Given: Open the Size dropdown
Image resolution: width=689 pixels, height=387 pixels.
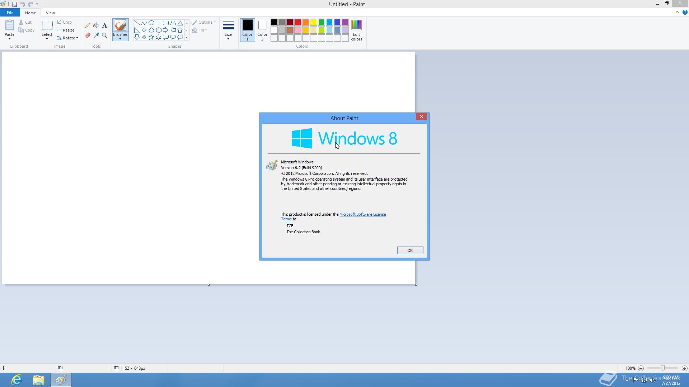Looking at the screenshot, I should pyautogui.click(x=228, y=30).
